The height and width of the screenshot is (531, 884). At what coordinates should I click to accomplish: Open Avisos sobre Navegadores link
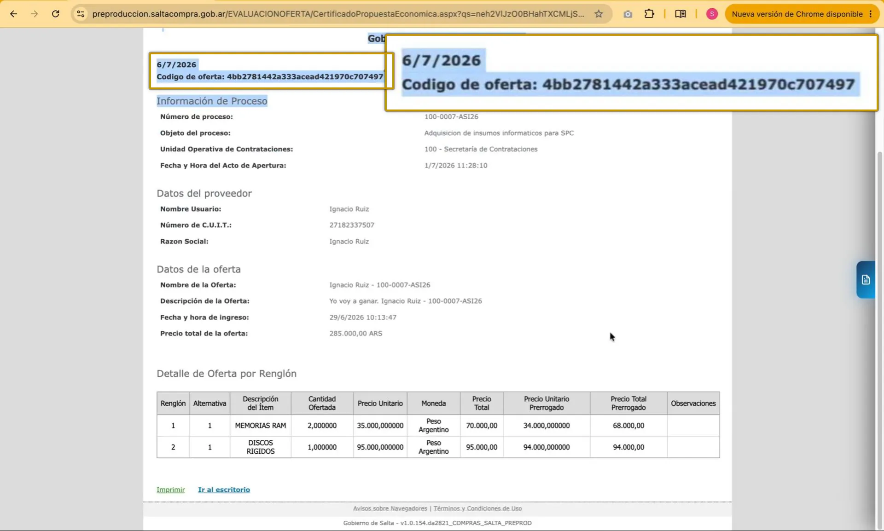tap(390, 508)
